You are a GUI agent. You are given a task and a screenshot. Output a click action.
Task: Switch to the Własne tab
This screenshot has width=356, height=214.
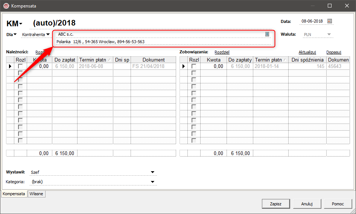(37, 194)
